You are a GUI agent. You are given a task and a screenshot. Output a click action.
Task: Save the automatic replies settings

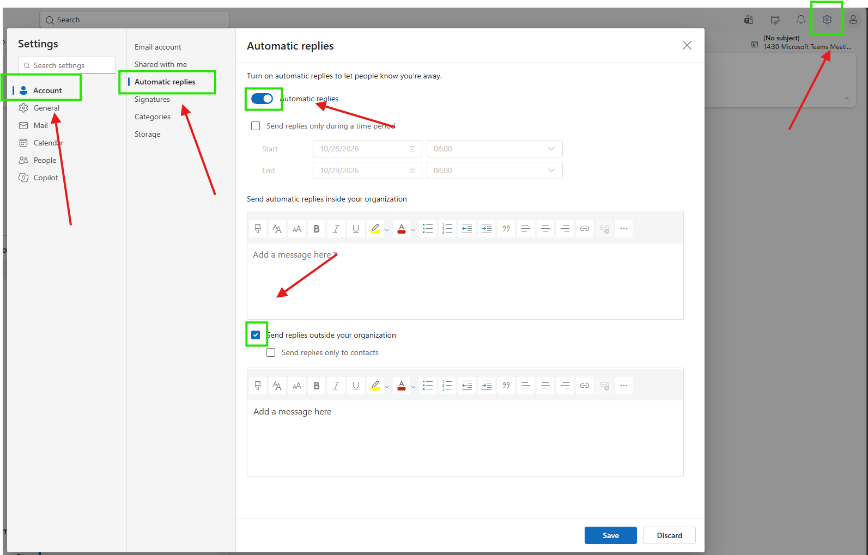610,535
